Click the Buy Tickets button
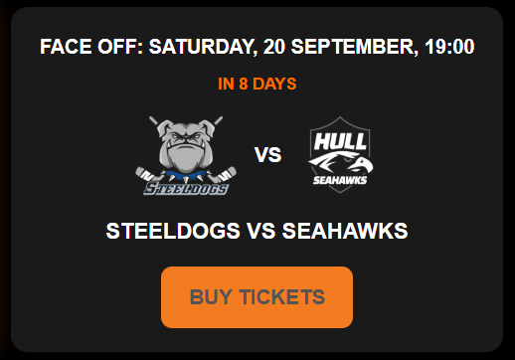The image size is (515, 360). pyautogui.click(x=257, y=297)
